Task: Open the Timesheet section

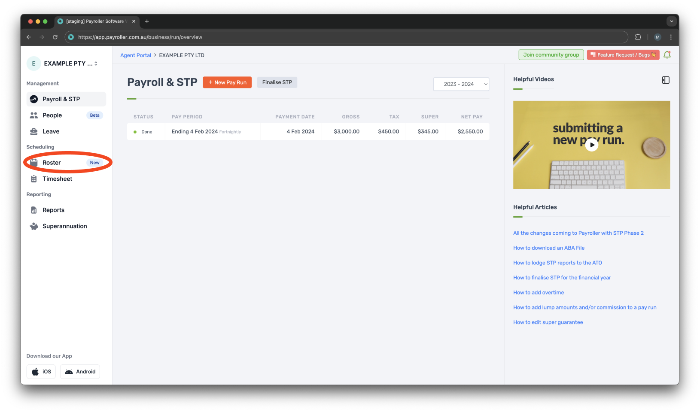Action: (x=66, y=179)
